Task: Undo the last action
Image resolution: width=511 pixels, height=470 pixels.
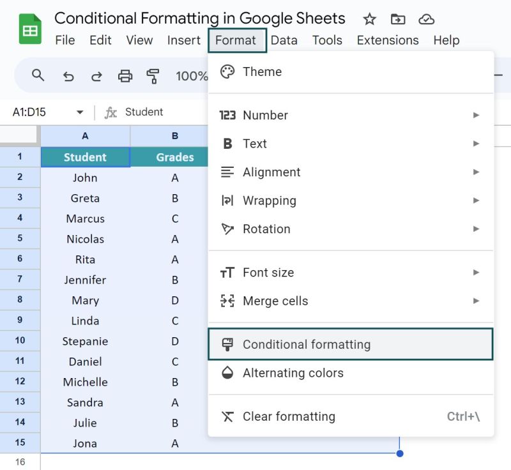Action: pyautogui.click(x=68, y=75)
